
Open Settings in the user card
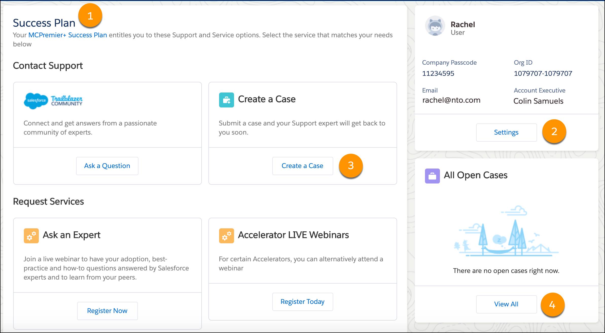[506, 132]
